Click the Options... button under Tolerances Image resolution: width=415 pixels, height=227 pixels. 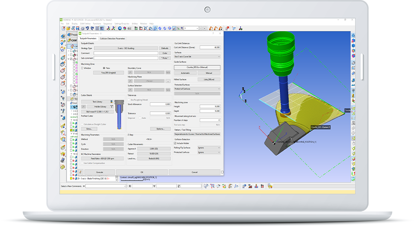tap(160, 129)
